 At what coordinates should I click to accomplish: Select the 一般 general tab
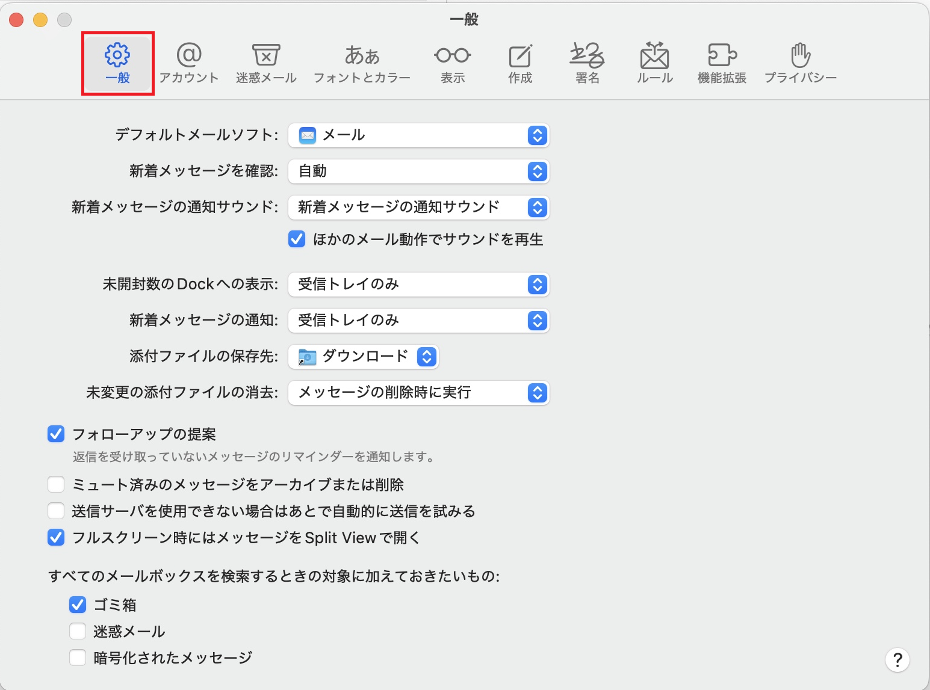117,63
